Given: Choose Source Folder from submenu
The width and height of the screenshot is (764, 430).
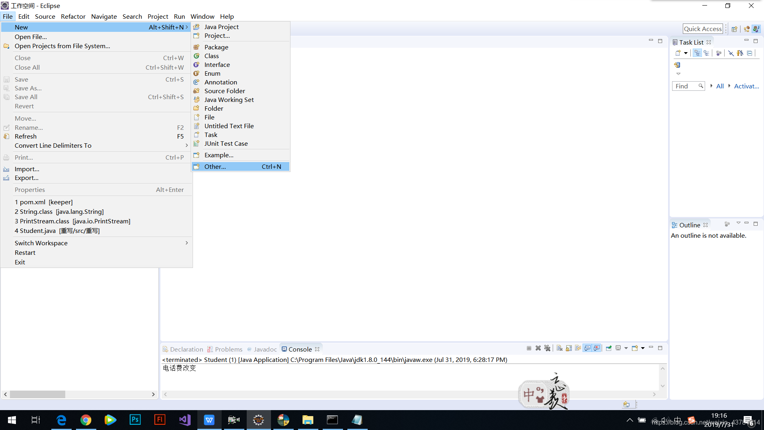Looking at the screenshot, I should [240, 91].
